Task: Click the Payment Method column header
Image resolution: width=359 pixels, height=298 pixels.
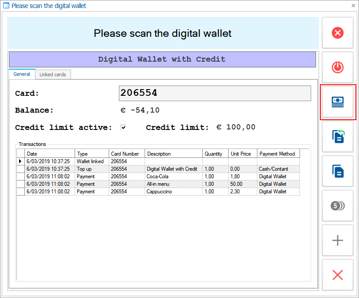Action: coord(278,154)
